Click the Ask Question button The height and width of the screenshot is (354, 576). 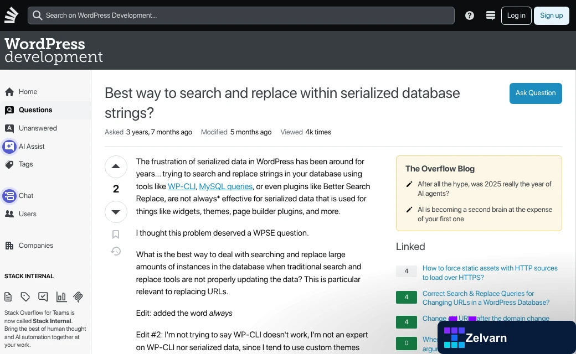pos(536,93)
